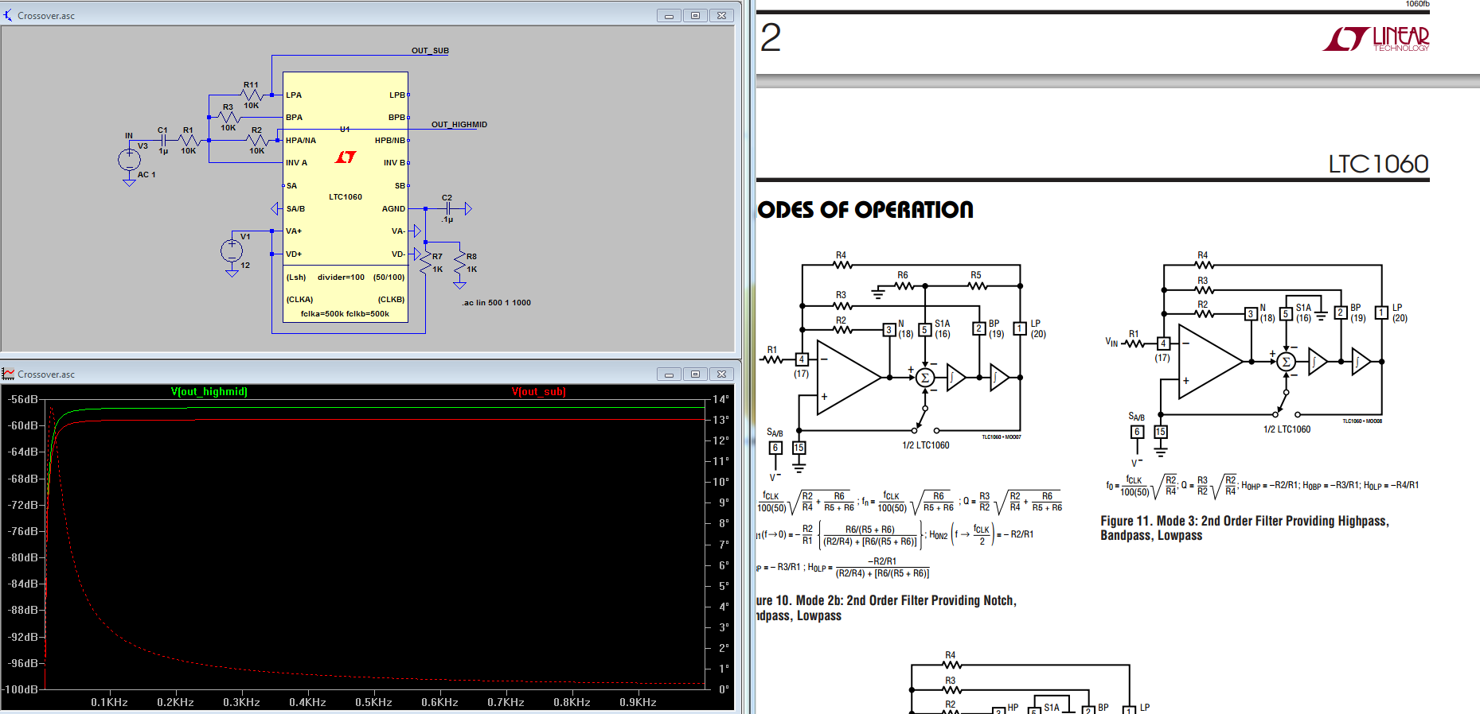Click the Linear Technology logo in datasheet
The width and height of the screenshot is (1480, 714).
(1376, 38)
